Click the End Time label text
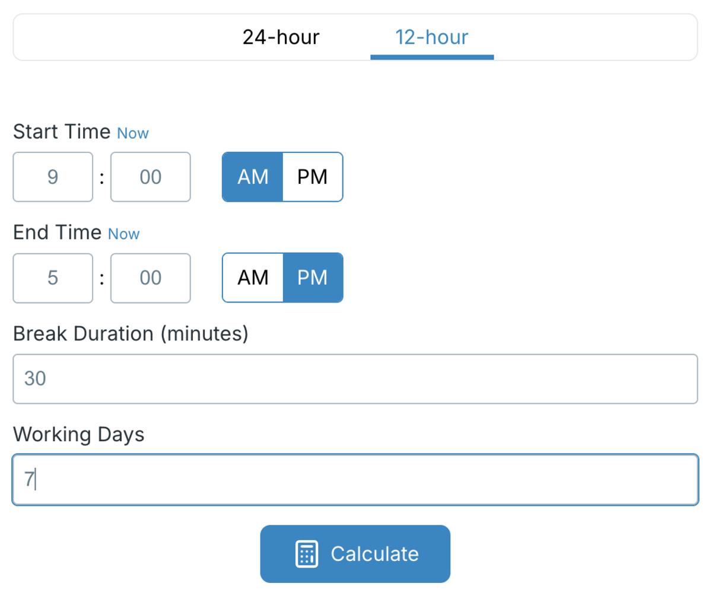712x593 pixels. [x=57, y=232]
